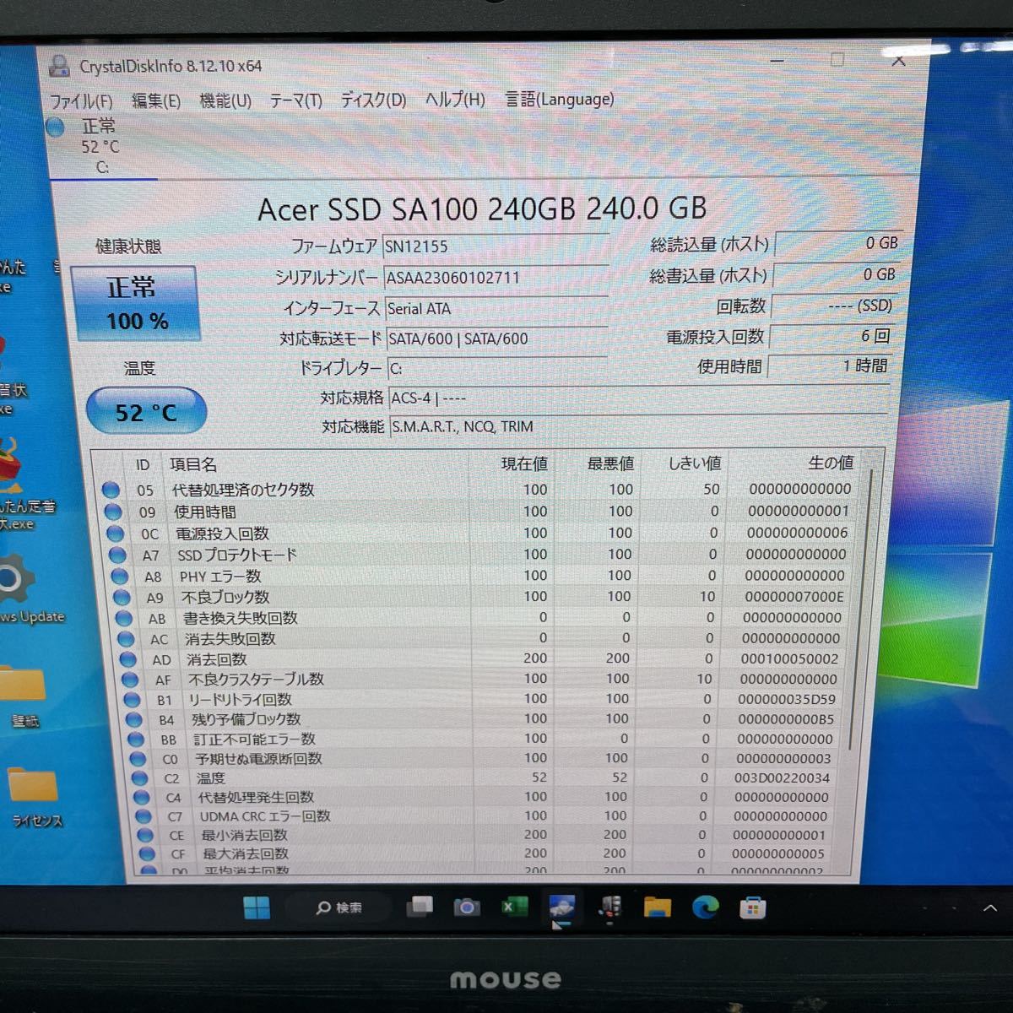
Task: Click status icon of row AD 消去回数
Action: coord(127,659)
